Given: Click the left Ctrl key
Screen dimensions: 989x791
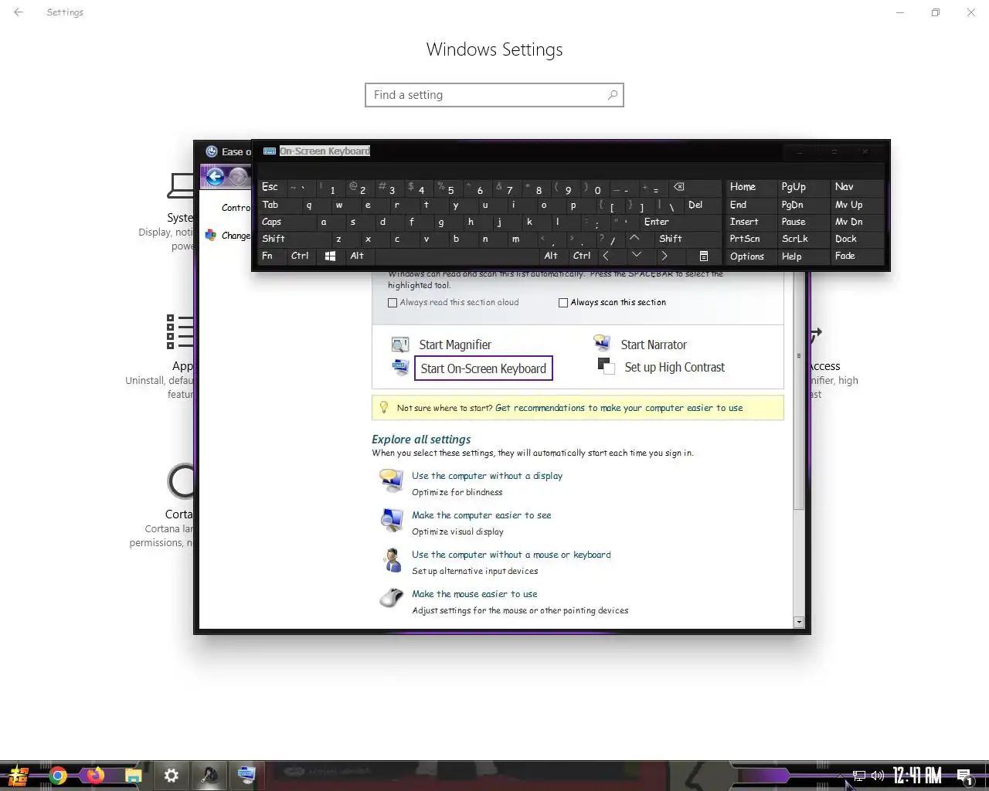Looking at the screenshot, I should pos(301,256).
